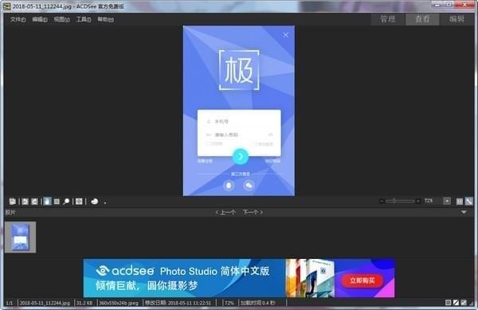Image resolution: width=478 pixels, height=310 pixels.
Task: Select the magnifier zoom tool
Action: tap(66, 202)
